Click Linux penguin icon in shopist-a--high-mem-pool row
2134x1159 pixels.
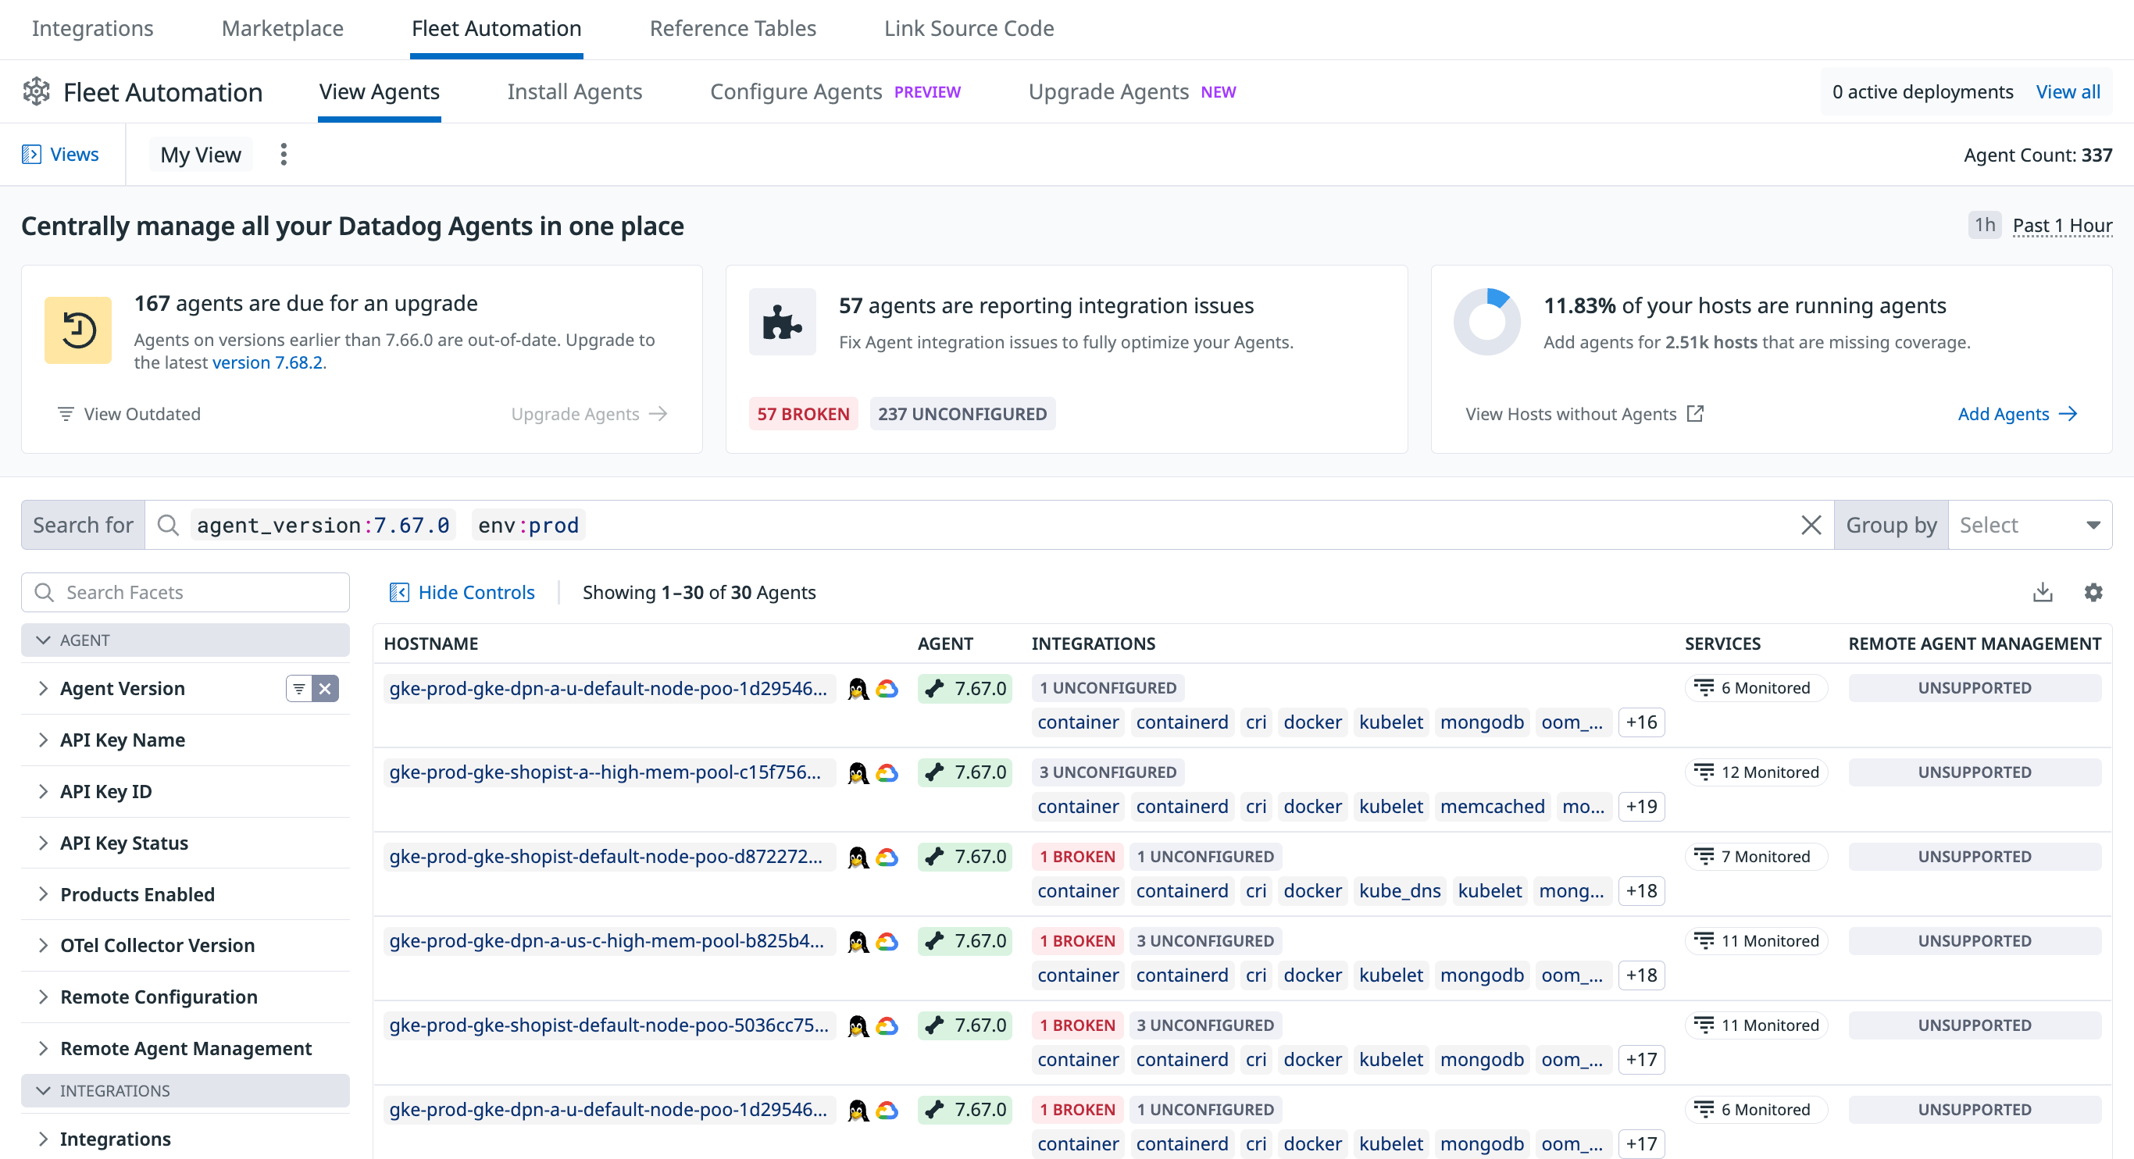858,773
